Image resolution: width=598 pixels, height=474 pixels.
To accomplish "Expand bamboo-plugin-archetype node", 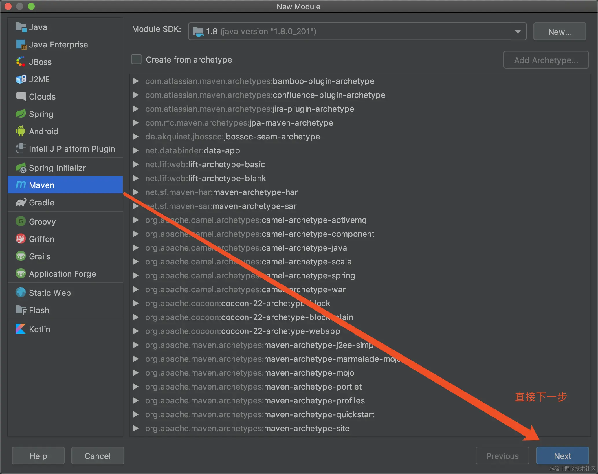I will [135, 81].
